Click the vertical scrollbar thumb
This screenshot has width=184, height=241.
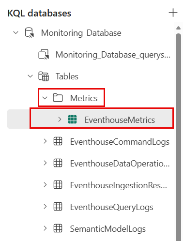click(x=178, y=137)
